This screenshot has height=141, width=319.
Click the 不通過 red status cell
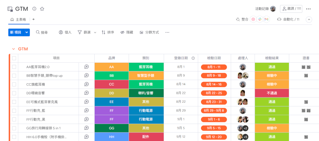point(272,93)
